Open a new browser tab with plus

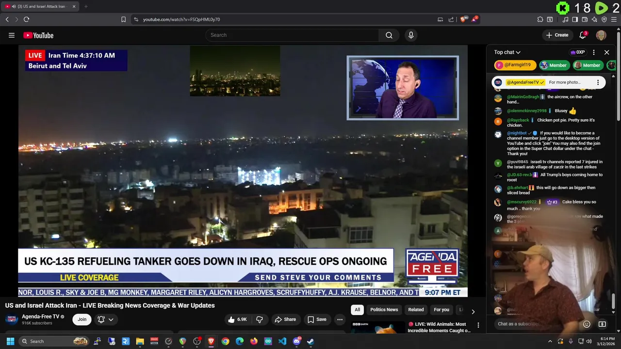coord(86,6)
